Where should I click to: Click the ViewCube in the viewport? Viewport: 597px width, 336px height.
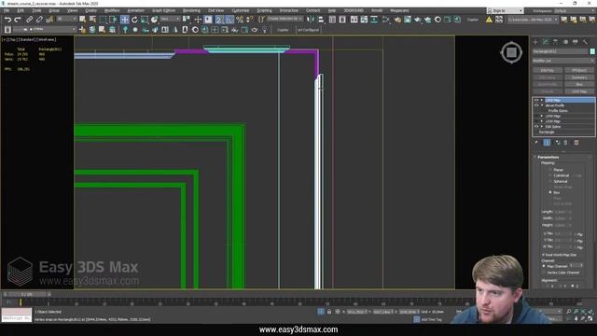coord(511,52)
